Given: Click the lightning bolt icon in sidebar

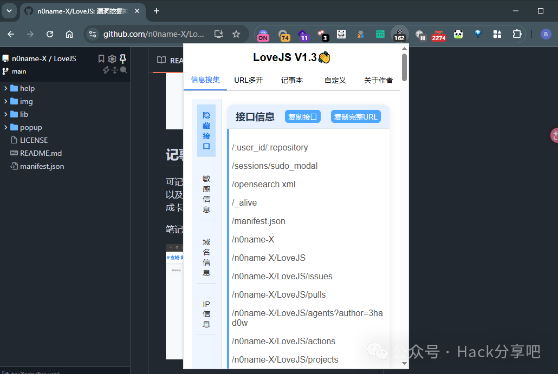Looking at the screenshot, I should coord(106,70).
